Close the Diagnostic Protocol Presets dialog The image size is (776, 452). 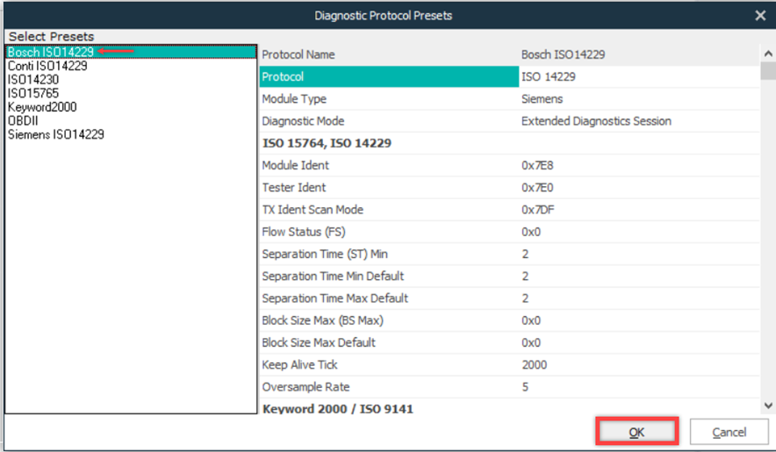click(x=761, y=16)
